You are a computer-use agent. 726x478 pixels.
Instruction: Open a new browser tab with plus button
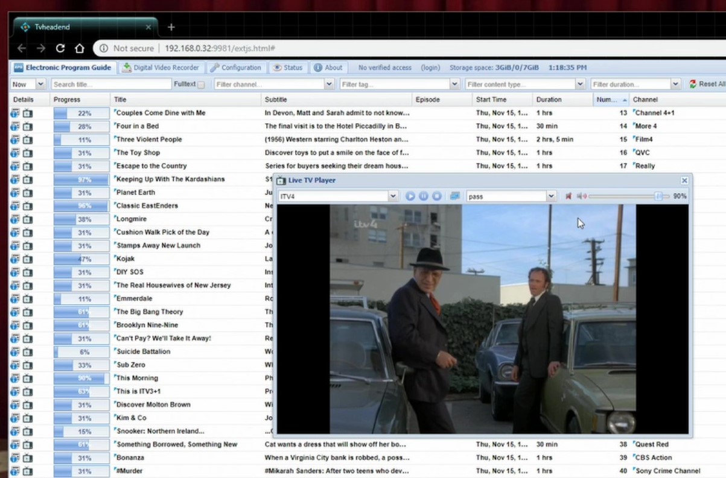171,27
